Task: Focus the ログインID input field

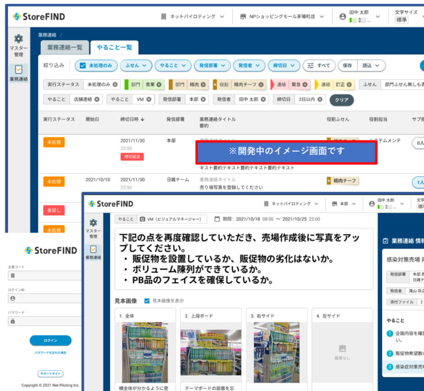Action: [45, 298]
